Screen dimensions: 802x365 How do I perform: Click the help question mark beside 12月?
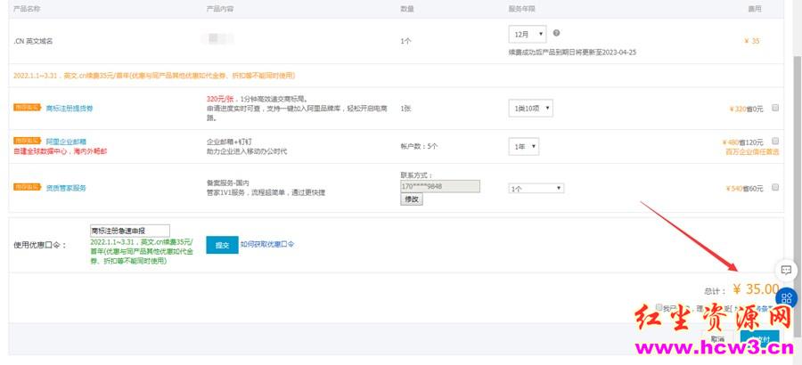[556, 33]
